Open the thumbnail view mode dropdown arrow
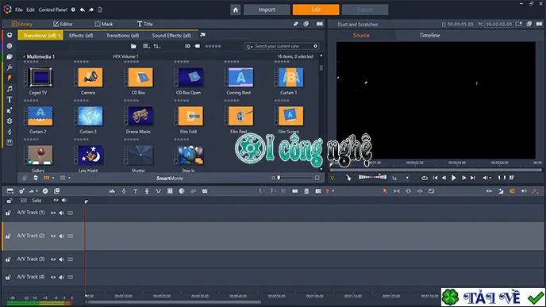 [x=53, y=178]
